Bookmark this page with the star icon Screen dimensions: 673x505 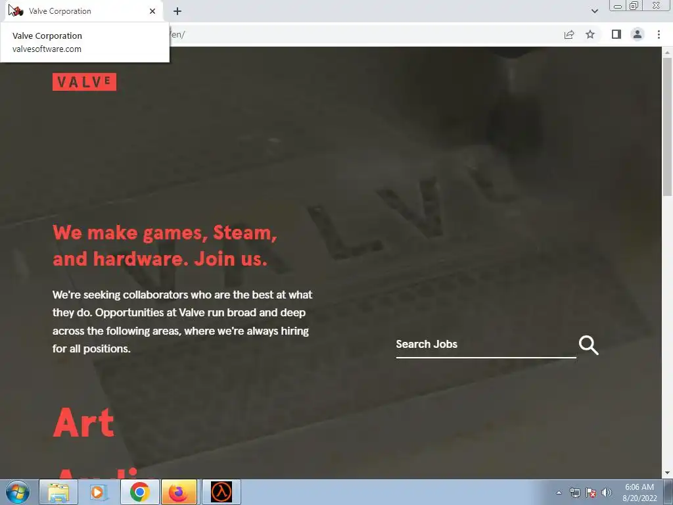point(590,34)
